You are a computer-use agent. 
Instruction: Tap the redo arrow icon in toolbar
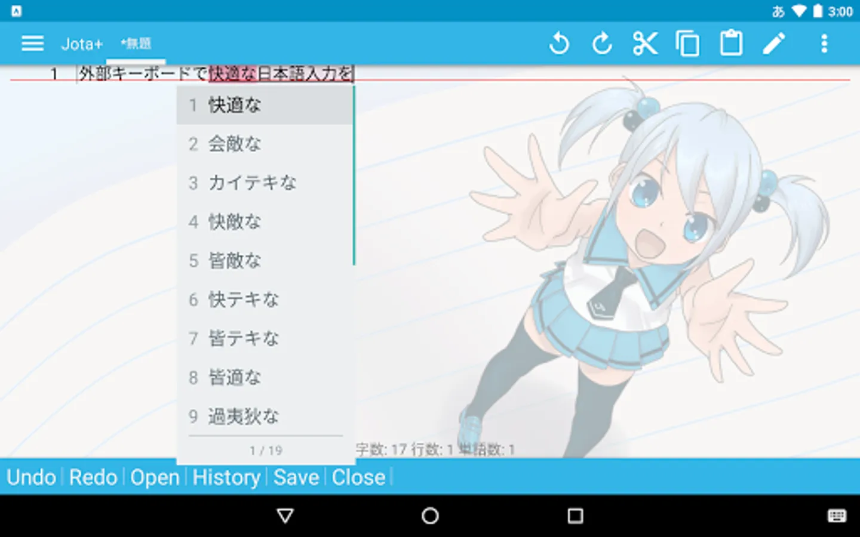click(x=602, y=44)
